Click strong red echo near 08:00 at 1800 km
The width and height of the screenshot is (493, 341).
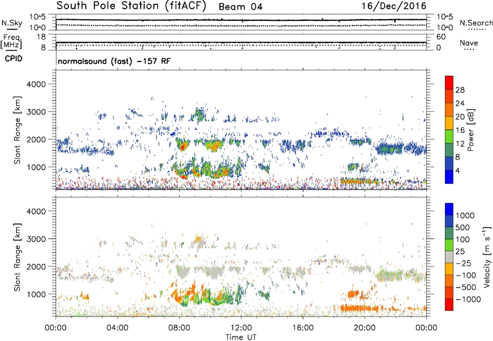182,146
